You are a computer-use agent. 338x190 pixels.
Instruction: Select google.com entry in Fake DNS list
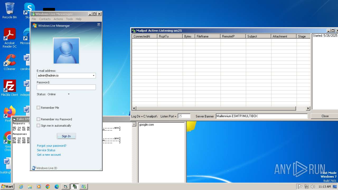point(147,125)
